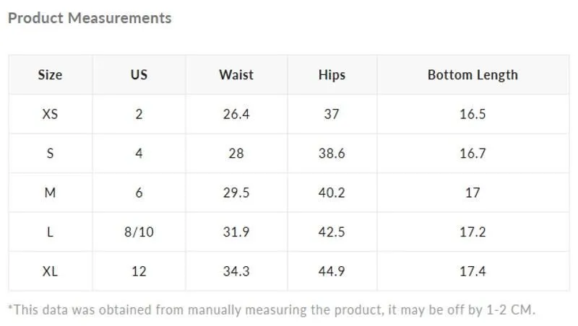Select the Size column header
This screenshot has height=326, width=578.
[x=50, y=75]
